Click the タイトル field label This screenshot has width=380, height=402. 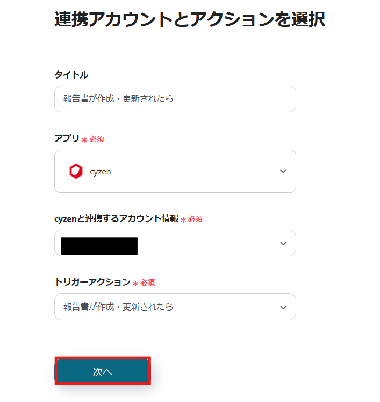pos(71,75)
